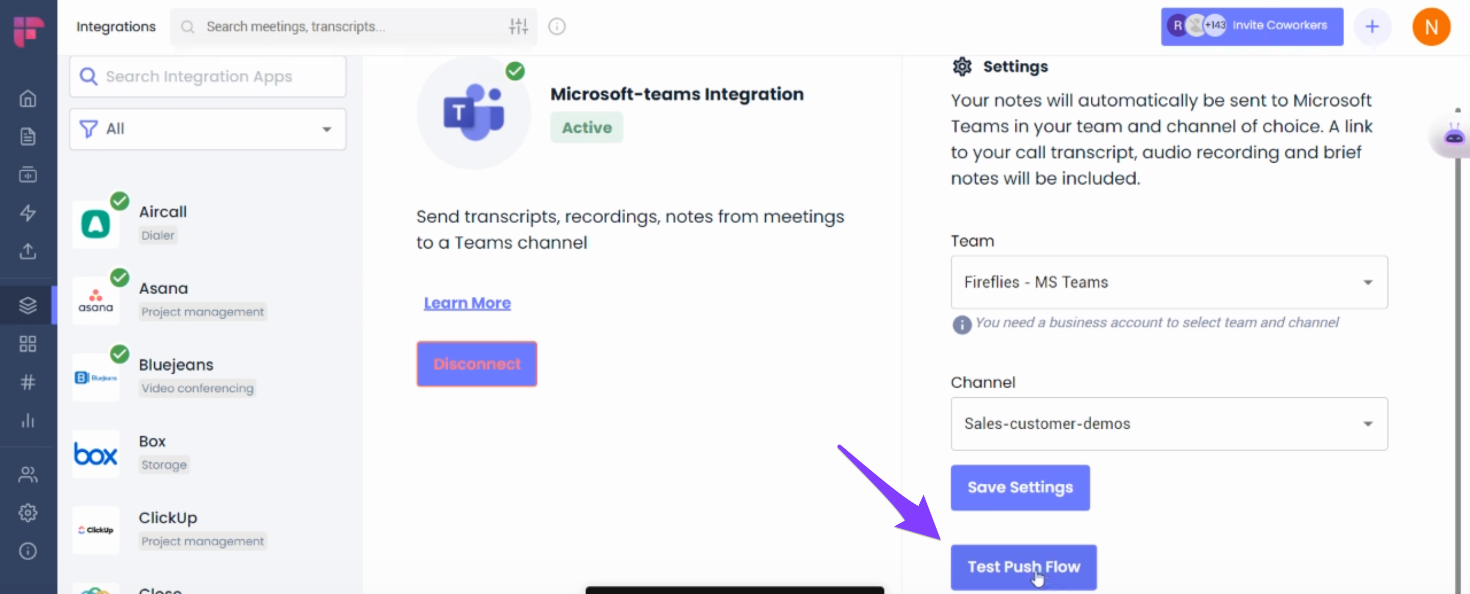Screen dimensions: 1470x594
Task: Select the Box integration
Action: [208, 453]
